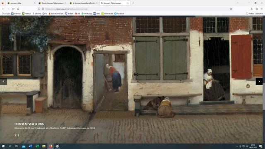The image size is (265, 149).
Task: Open File Explorer from the taskbar
Action: (44, 146)
